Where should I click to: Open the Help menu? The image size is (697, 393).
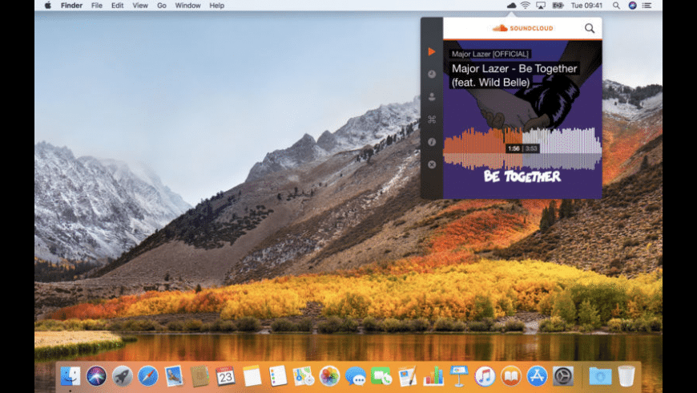click(217, 6)
